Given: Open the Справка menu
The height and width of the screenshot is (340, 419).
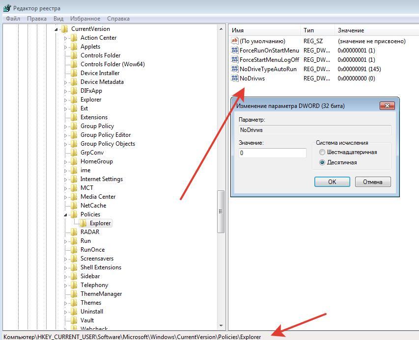Looking at the screenshot, I should pyautogui.click(x=118, y=19).
